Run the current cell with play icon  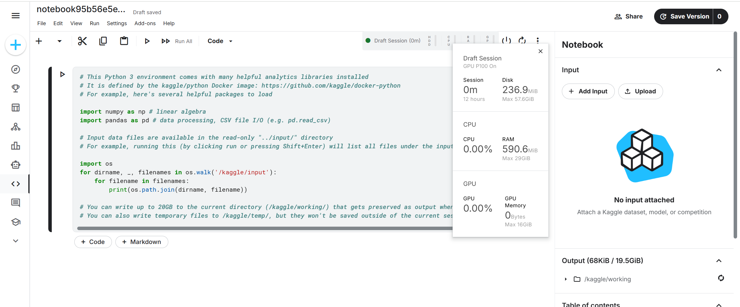coord(147,41)
